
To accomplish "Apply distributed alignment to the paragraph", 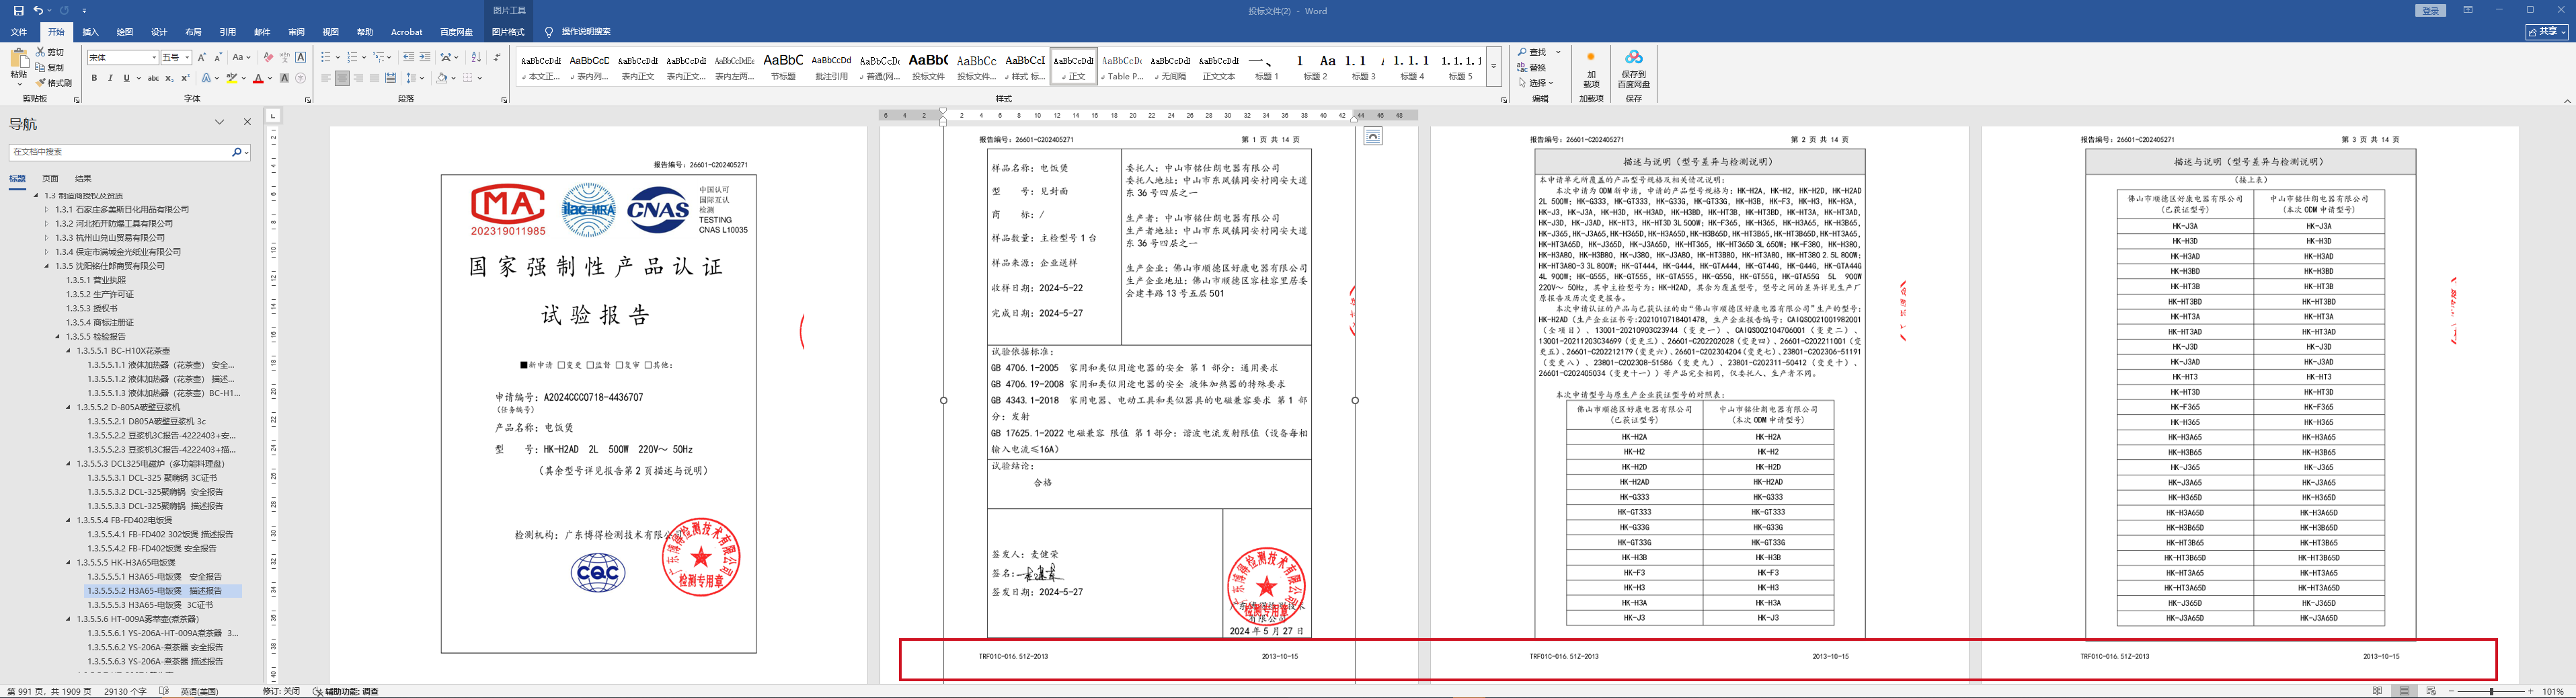I will [390, 78].
